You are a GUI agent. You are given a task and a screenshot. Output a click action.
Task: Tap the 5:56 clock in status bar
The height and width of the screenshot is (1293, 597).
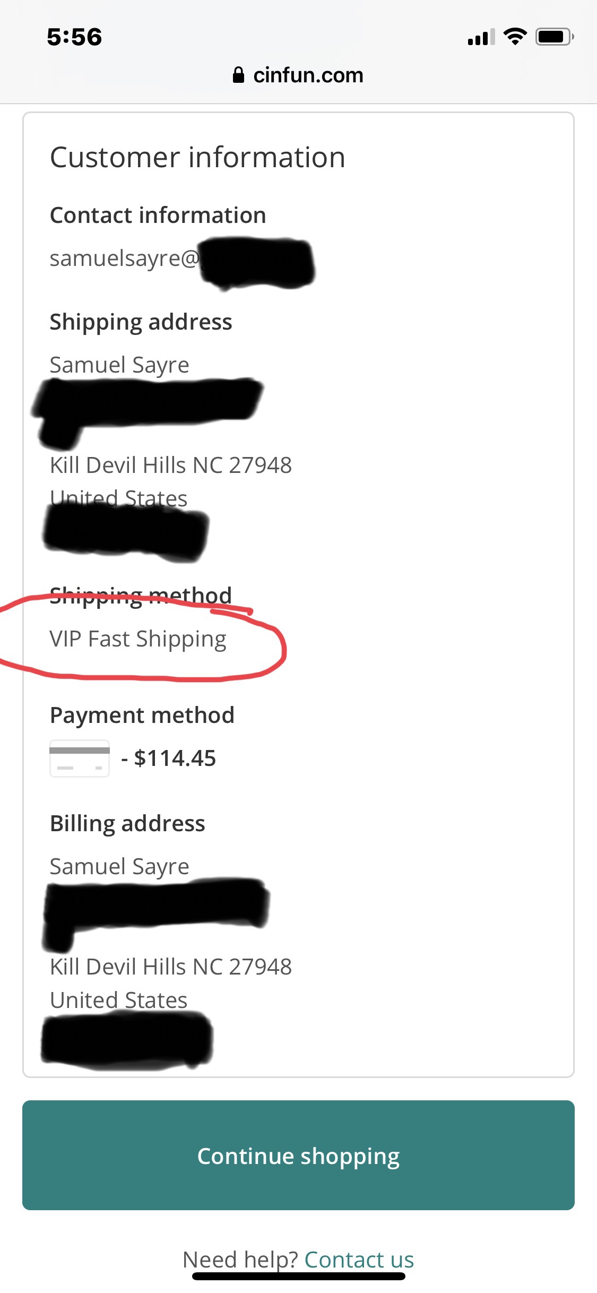coord(74,37)
